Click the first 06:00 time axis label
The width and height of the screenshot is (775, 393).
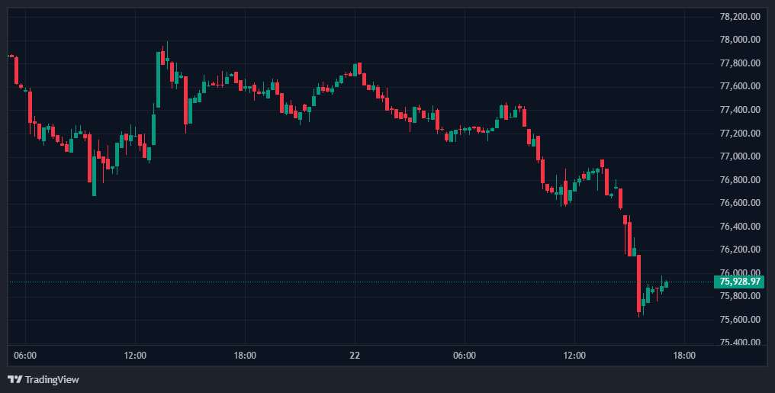pos(25,356)
